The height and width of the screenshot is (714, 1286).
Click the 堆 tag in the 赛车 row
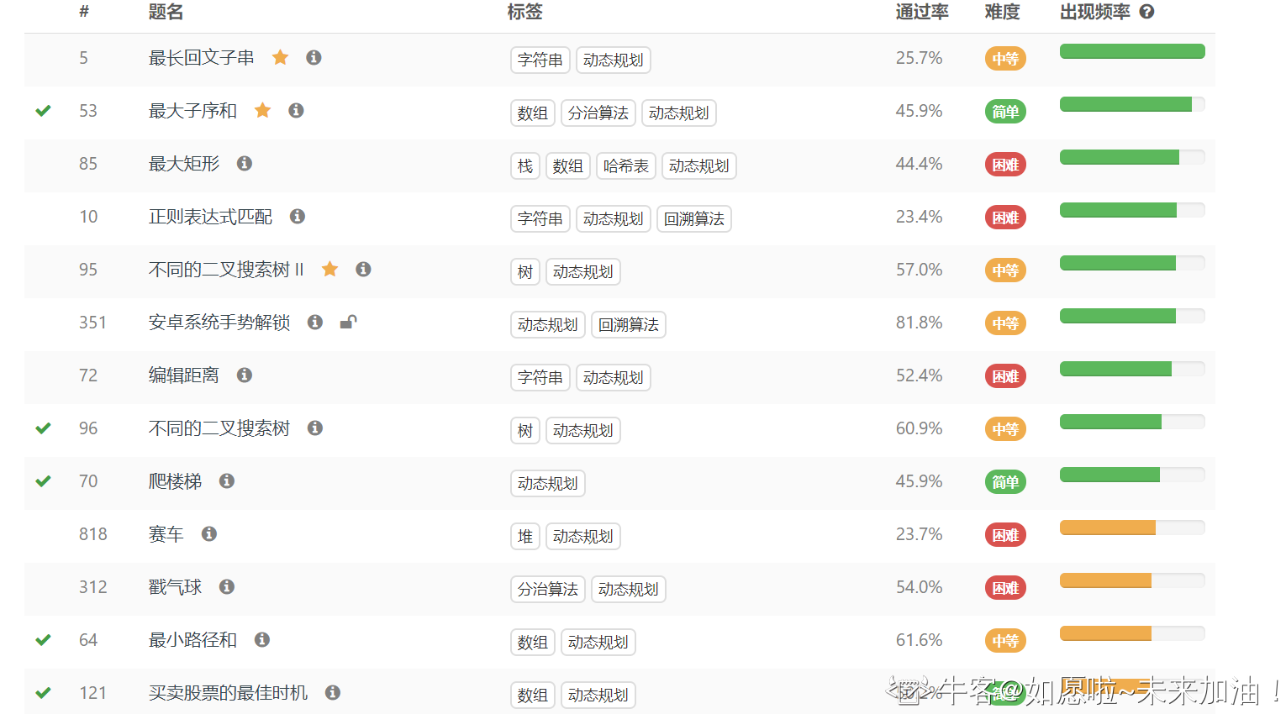click(524, 536)
